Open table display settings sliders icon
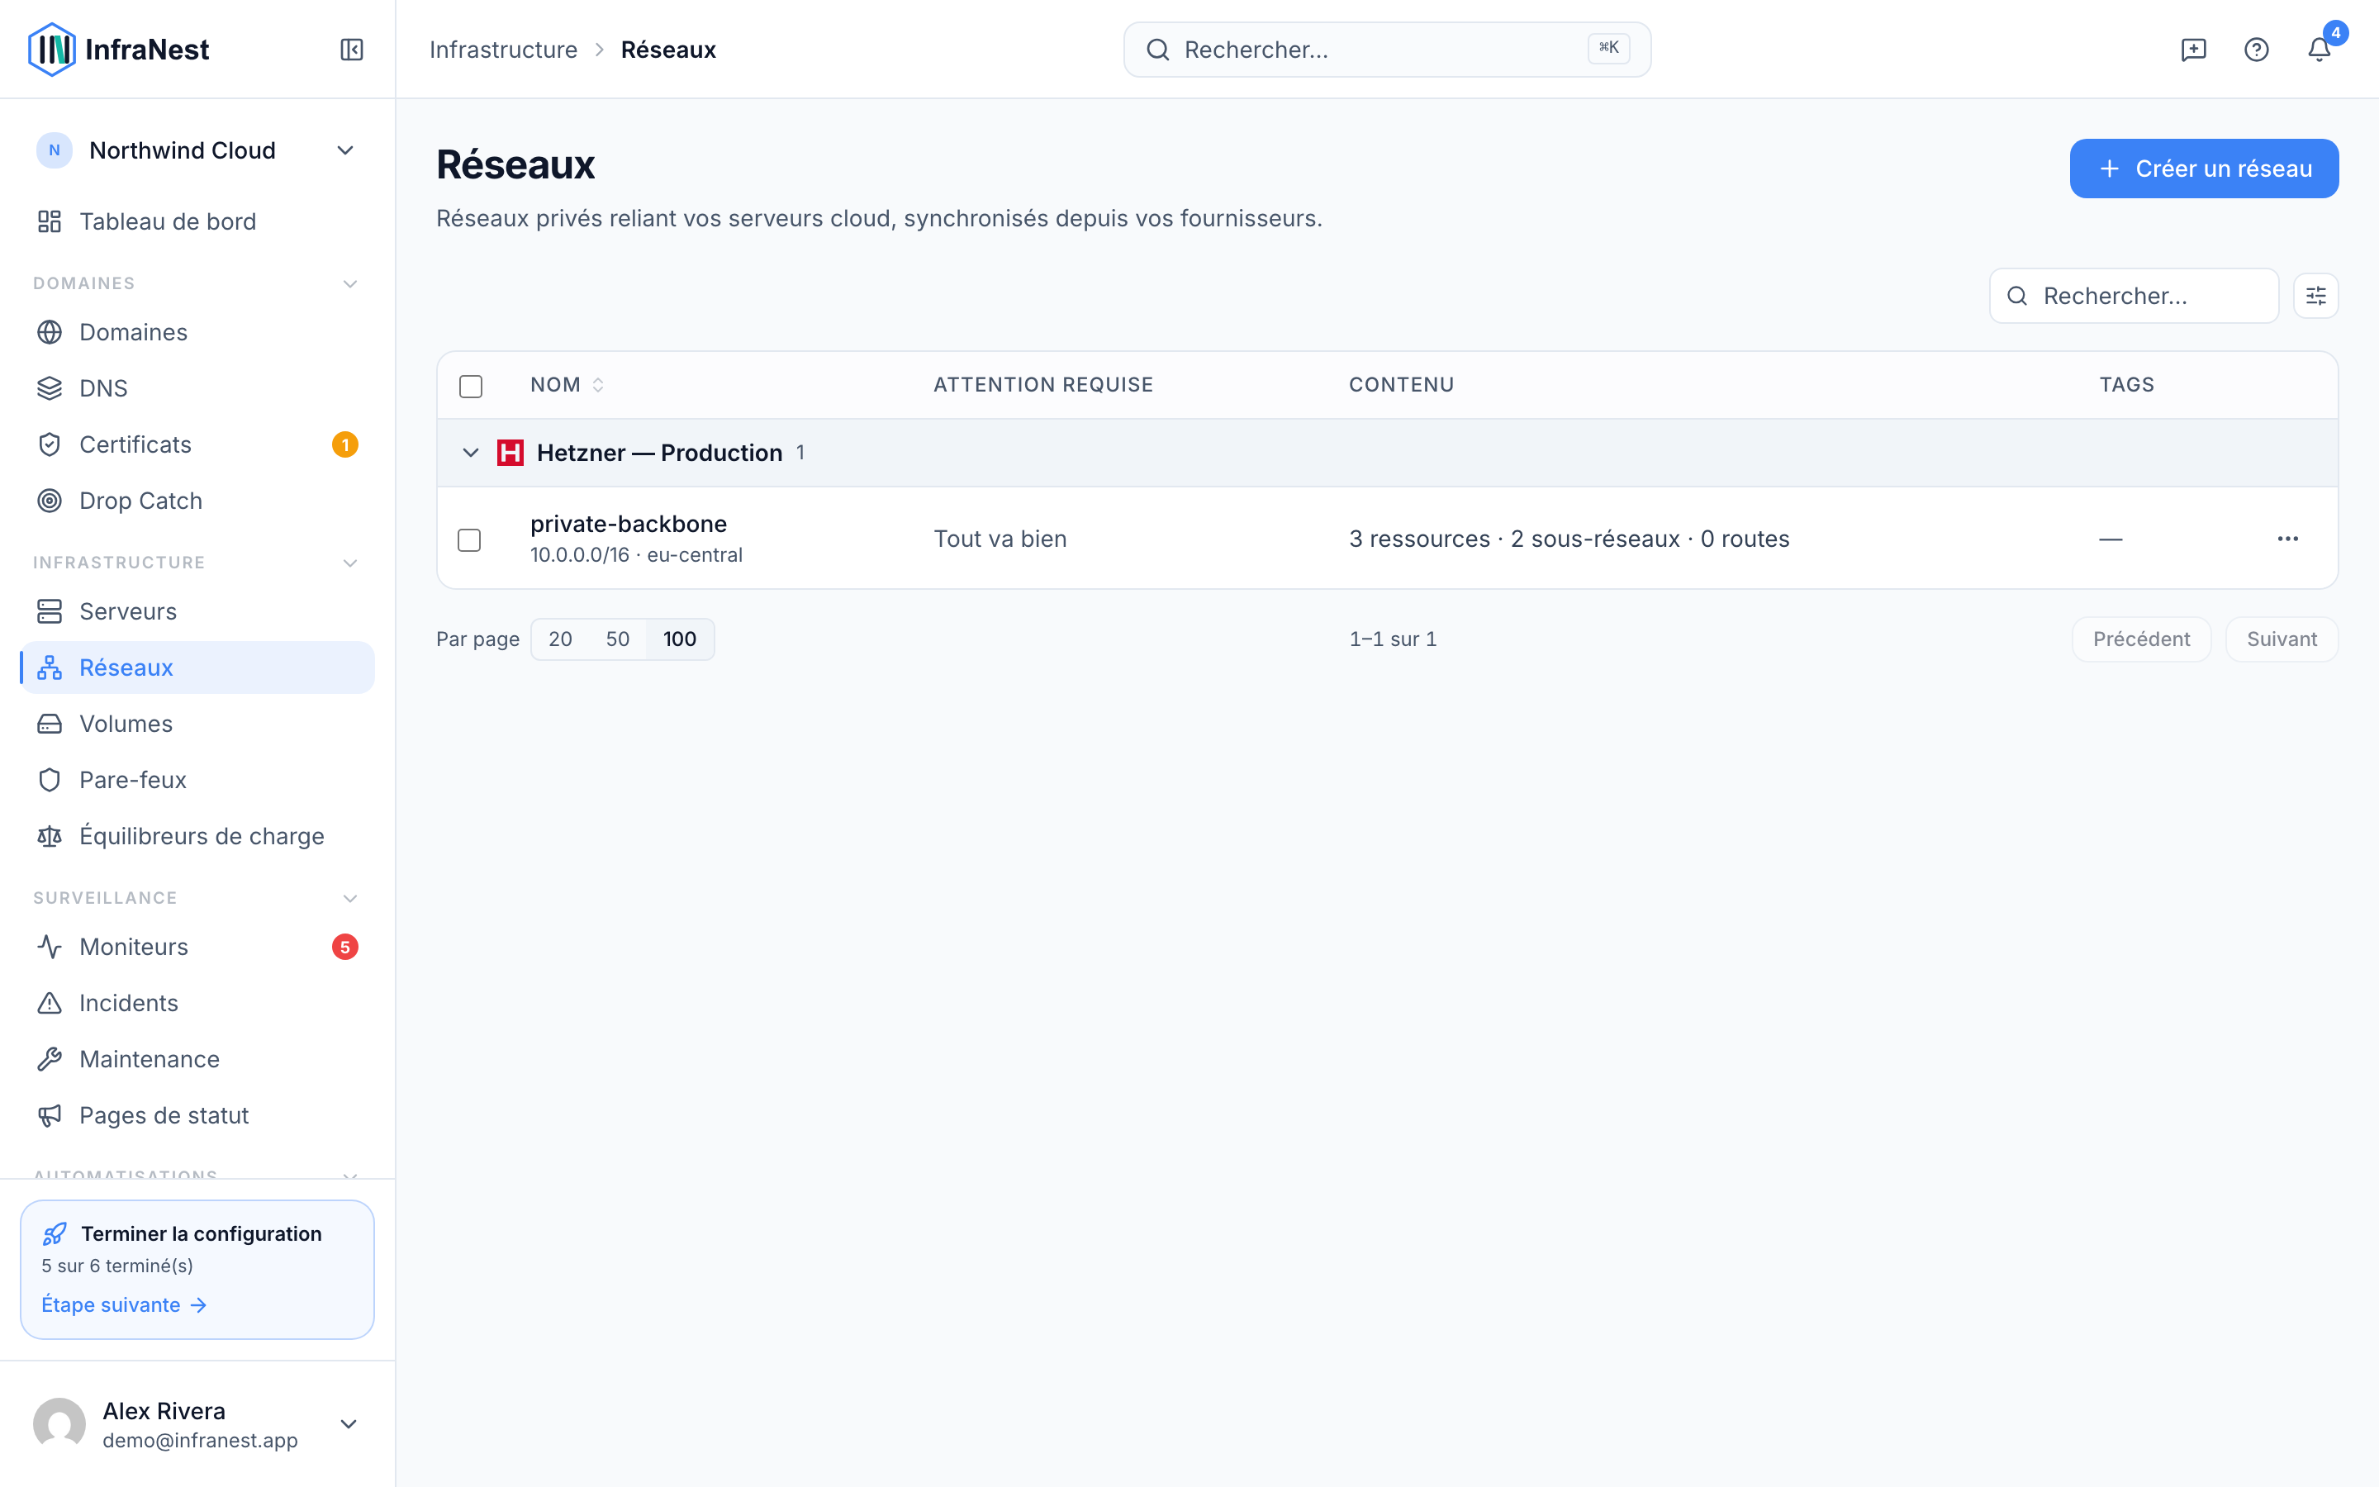Image resolution: width=2379 pixels, height=1487 pixels. [2315, 296]
